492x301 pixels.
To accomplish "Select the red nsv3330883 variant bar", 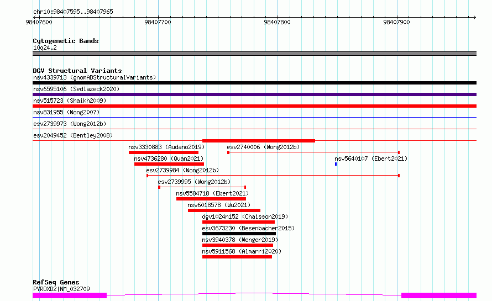I will (x=164, y=152).
